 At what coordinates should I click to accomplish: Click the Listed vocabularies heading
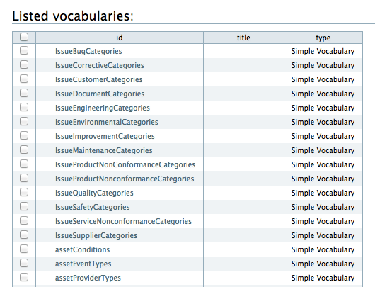pos(73,16)
